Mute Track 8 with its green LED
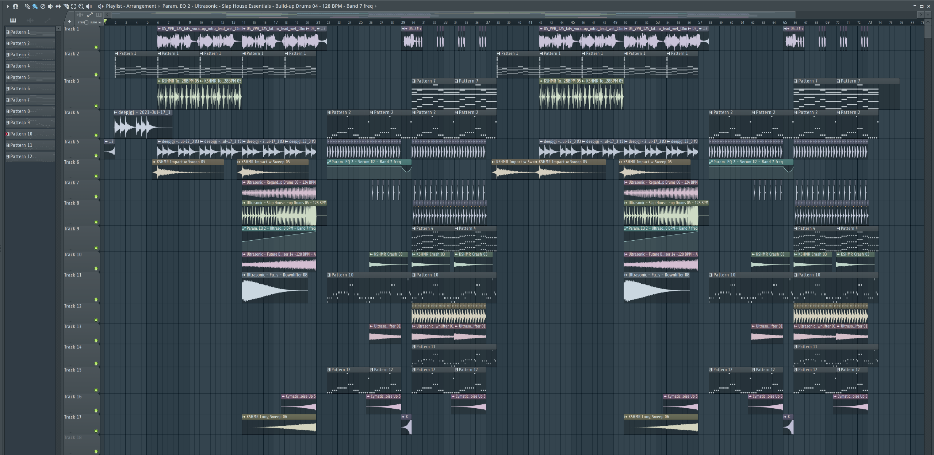934x455 pixels. [96, 222]
